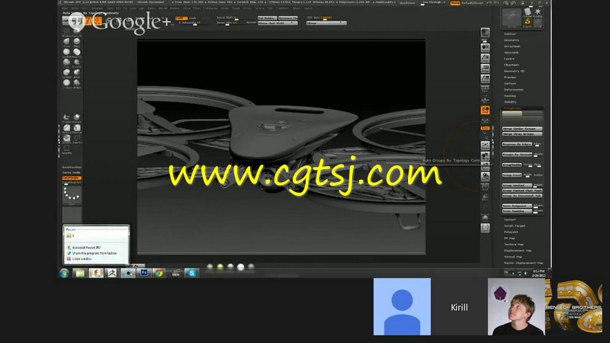
Task: Toggle the Zsub button
Action: tap(193, 18)
